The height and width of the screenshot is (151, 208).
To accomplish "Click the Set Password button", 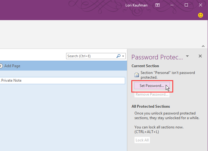I will pyautogui.click(x=152, y=86).
